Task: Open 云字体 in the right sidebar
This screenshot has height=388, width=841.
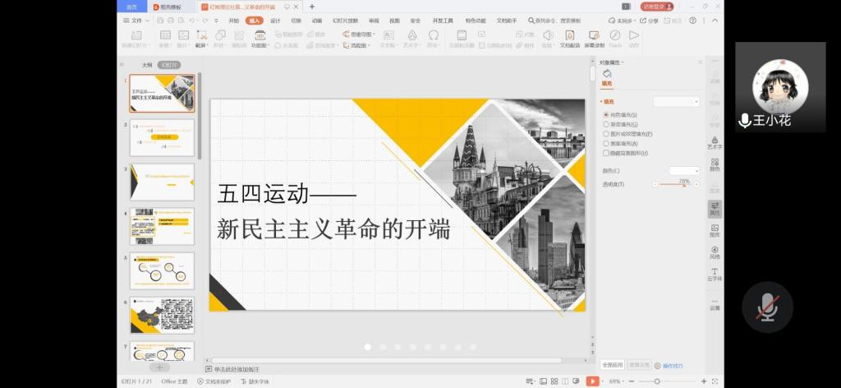Action: pyautogui.click(x=715, y=274)
